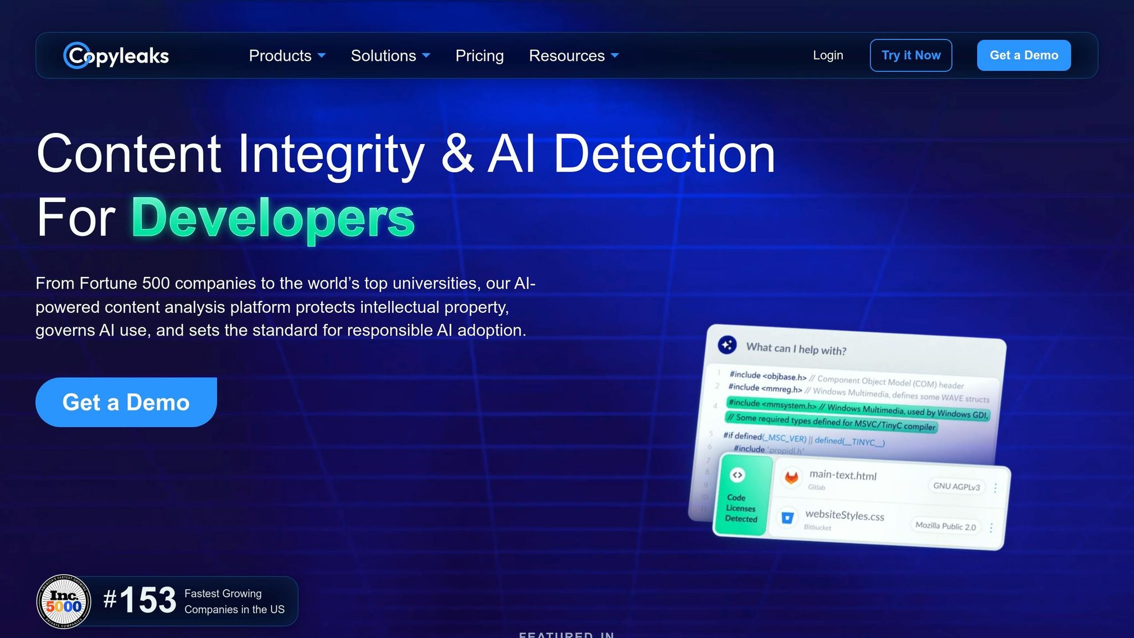Expand the Products dropdown menu
Viewport: 1134px width, 638px height.
pos(287,55)
